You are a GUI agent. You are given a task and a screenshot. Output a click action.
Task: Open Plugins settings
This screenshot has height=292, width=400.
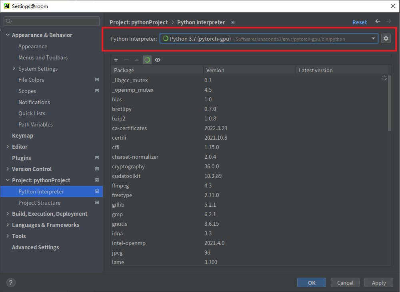click(x=22, y=158)
